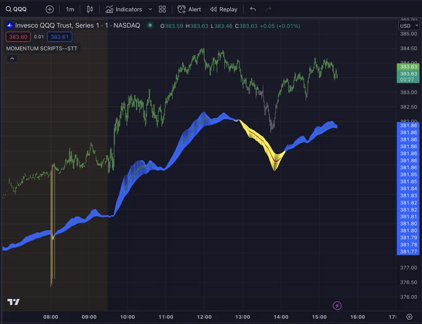Click the 15:00 time axis label
The width and height of the screenshot is (422, 324).
[320, 317]
